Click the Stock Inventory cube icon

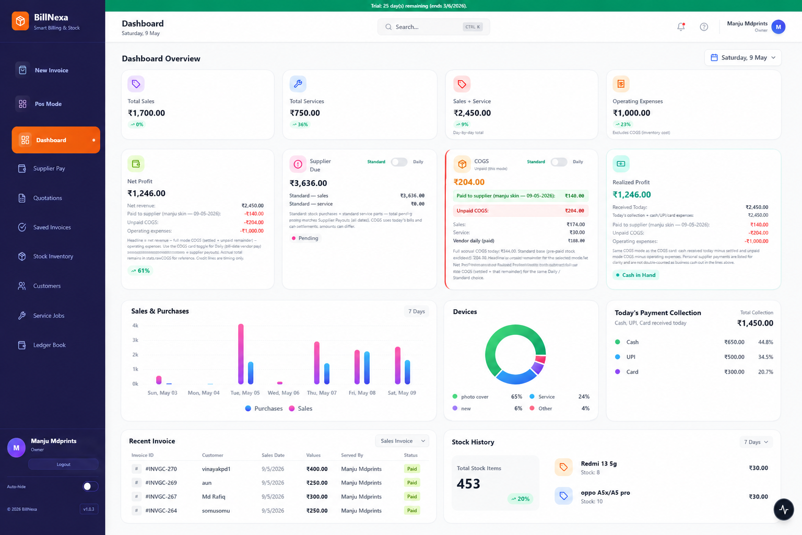click(x=22, y=257)
